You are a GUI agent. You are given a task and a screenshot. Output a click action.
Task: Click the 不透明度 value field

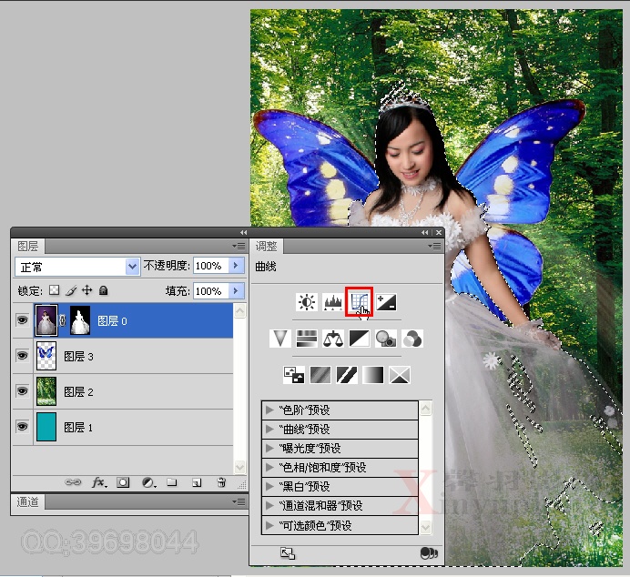[211, 266]
